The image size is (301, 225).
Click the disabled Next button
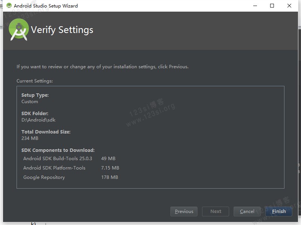coord(216,211)
